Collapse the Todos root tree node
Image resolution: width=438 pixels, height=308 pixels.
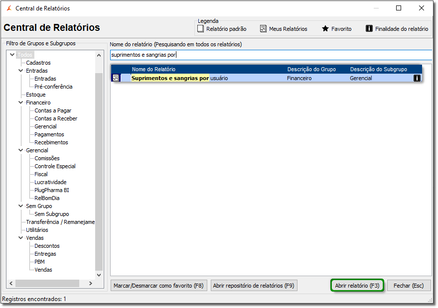[x=12, y=55]
